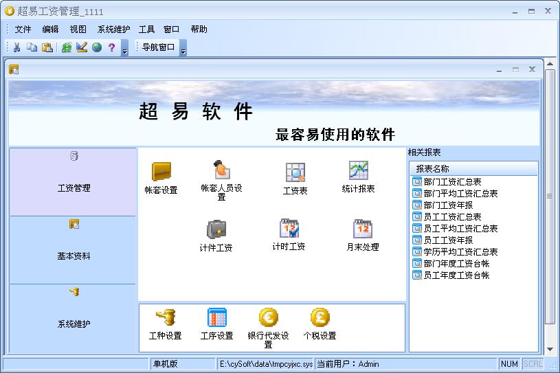Open 帐套设置 icon

pos(161,177)
